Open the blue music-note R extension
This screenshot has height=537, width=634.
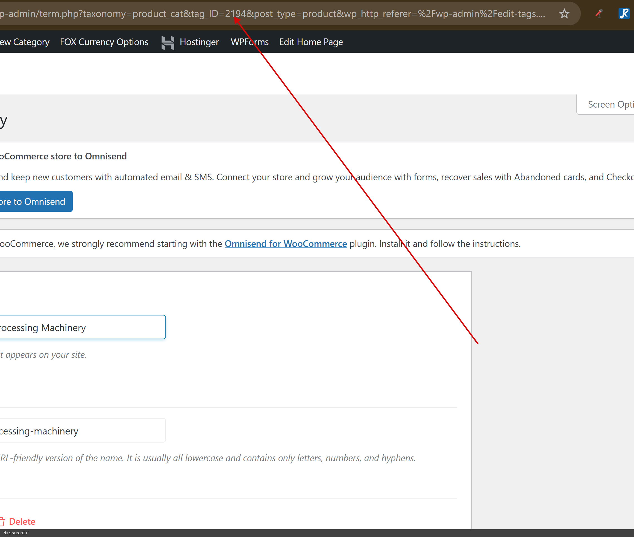[623, 14]
